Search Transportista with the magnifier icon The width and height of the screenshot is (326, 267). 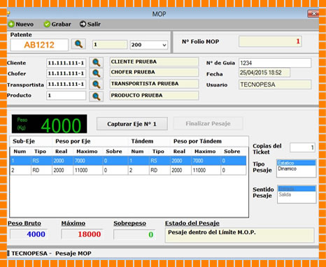pyautogui.click(x=96, y=84)
